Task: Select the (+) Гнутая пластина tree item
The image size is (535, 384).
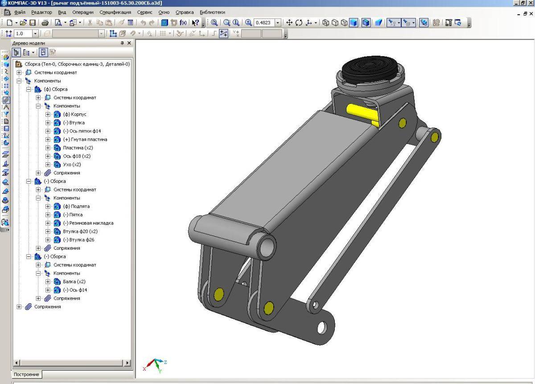Action: pos(85,139)
